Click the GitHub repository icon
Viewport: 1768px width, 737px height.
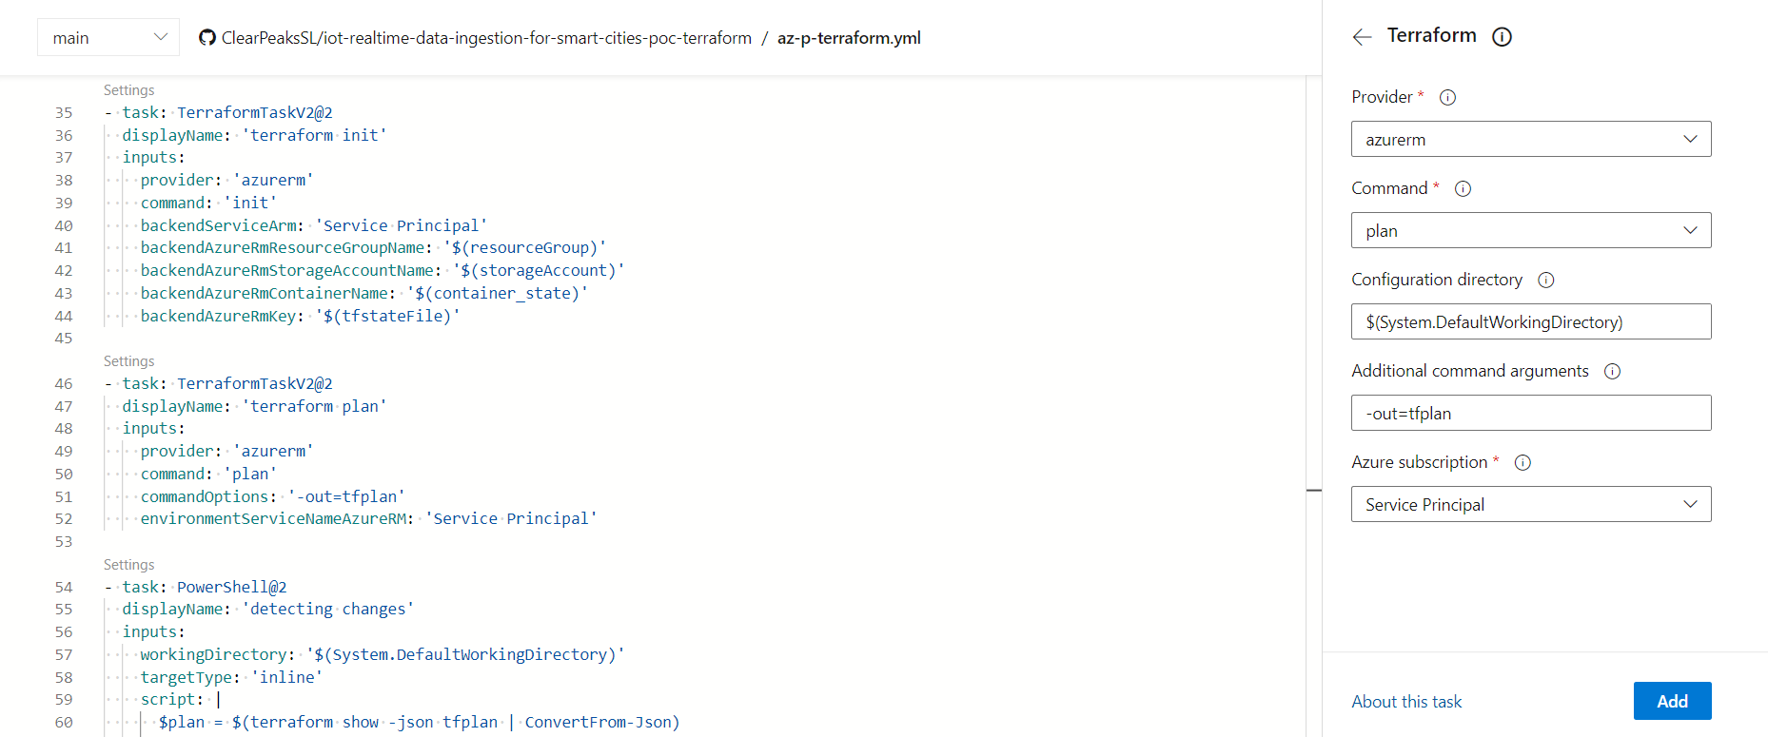pos(206,38)
